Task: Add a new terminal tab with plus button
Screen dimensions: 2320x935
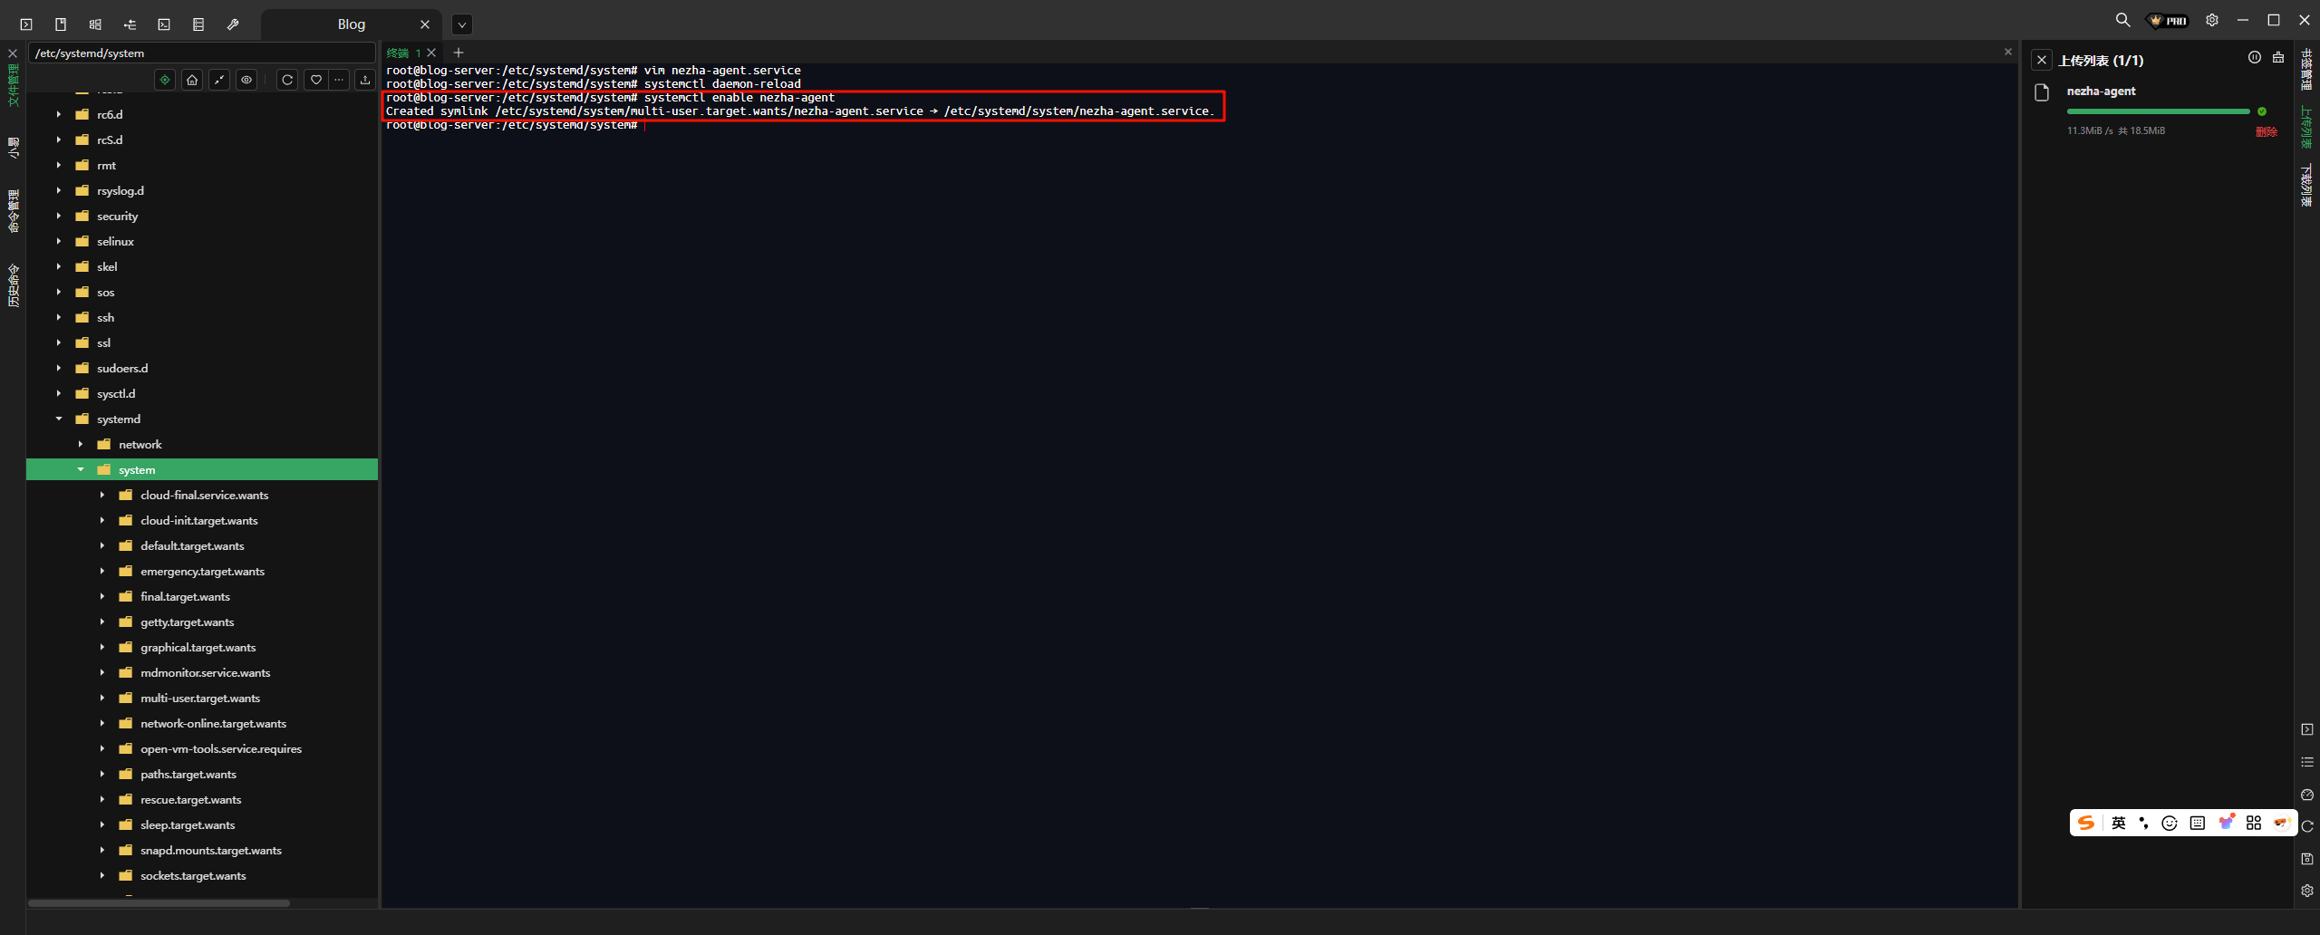Action: tap(459, 53)
